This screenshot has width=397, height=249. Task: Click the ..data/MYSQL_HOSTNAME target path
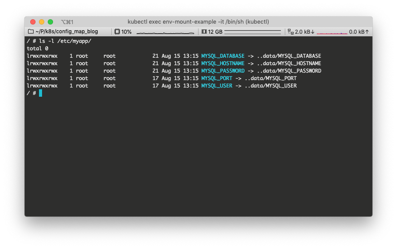289,63
